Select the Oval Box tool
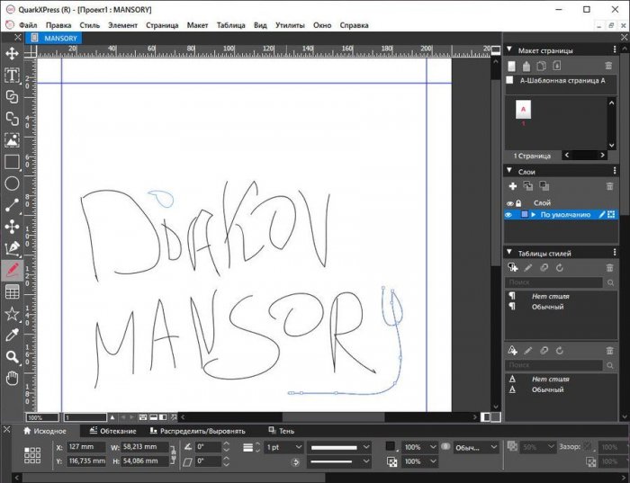This screenshot has height=483, width=630. [13, 183]
